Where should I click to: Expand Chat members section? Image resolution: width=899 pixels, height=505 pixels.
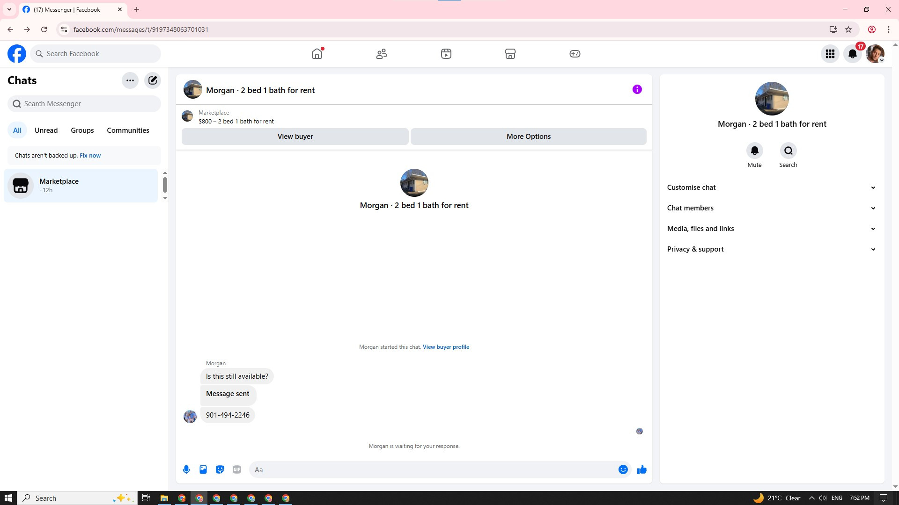tap(772, 208)
